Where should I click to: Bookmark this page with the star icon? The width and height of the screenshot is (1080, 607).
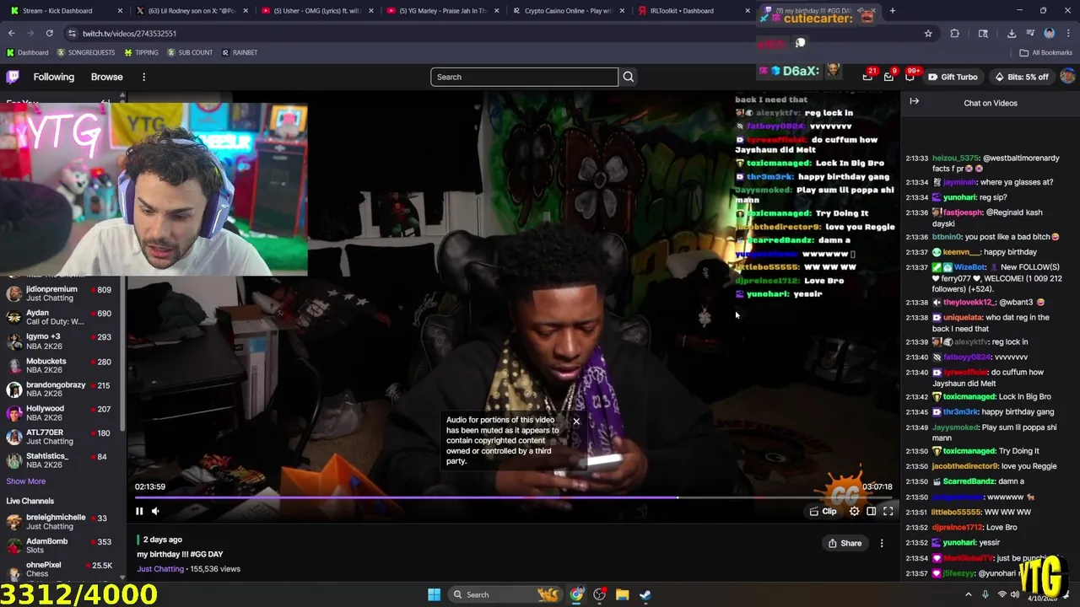click(x=928, y=33)
